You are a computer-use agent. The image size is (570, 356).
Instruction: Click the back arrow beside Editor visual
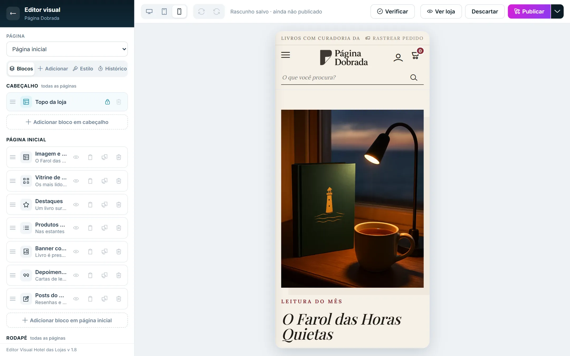[13, 13]
